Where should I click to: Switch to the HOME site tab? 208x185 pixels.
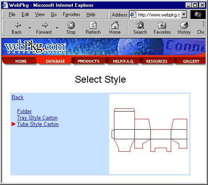coord(20,61)
